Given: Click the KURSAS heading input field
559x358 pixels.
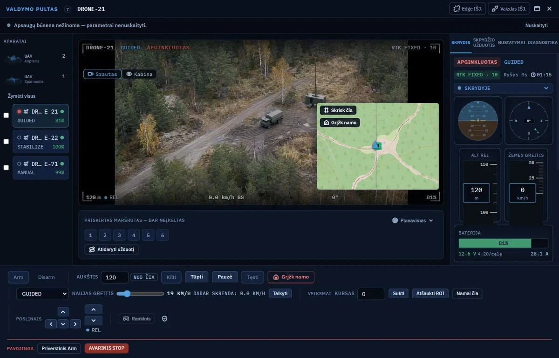Looking at the screenshot, I should coord(371,294).
